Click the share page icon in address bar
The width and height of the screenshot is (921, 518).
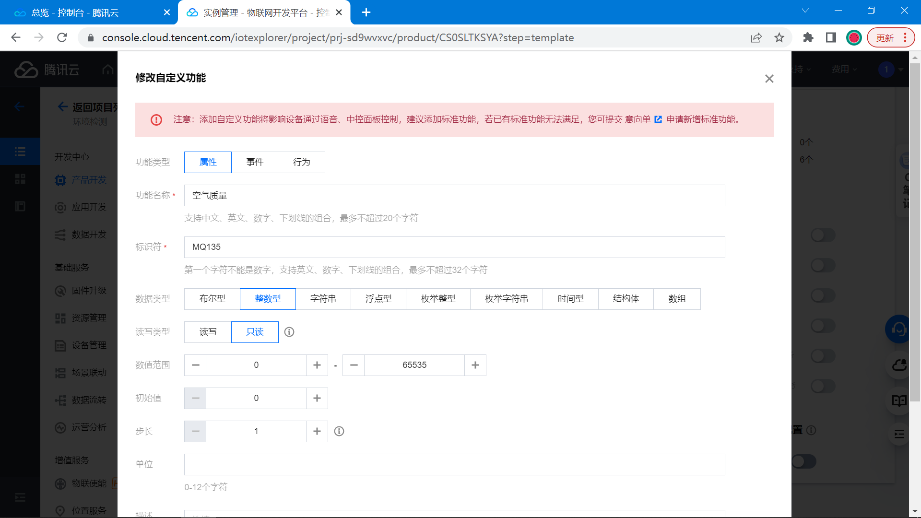click(756, 37)
